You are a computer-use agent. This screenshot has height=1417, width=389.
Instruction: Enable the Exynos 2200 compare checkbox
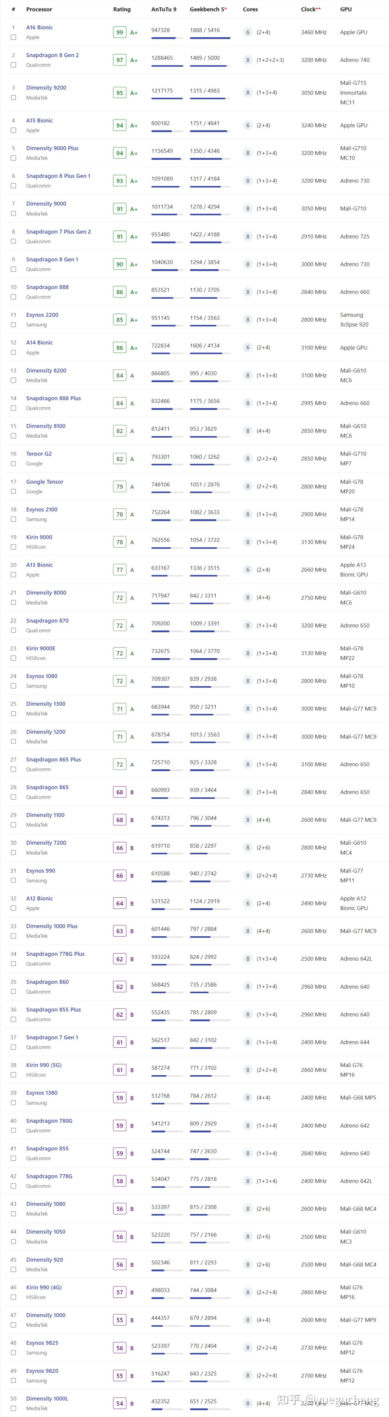pyautogui.click(x=13, y=324)
